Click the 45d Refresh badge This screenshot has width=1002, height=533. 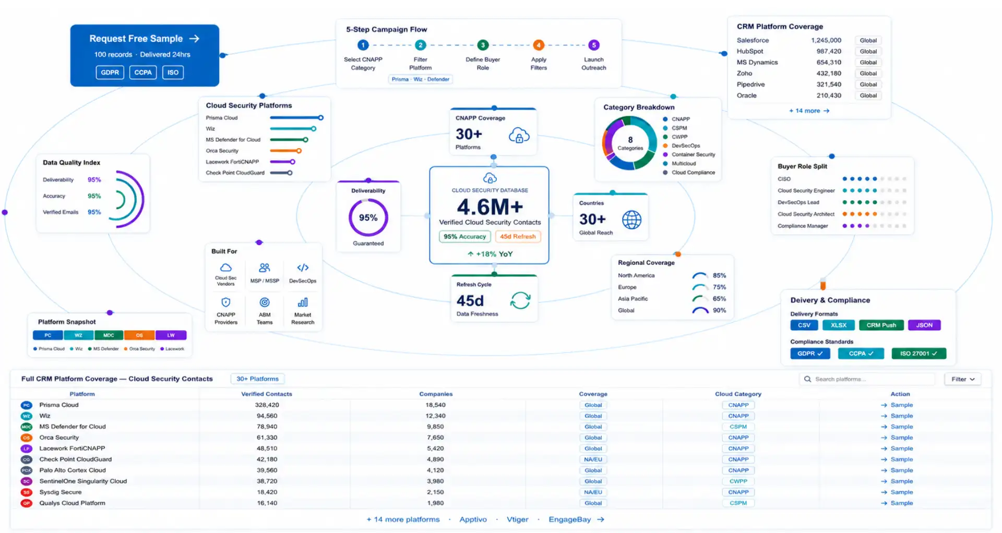coord(518,237)
